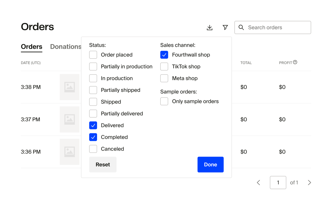Click total $0 in 3:36 PM row

pos(244,152)
